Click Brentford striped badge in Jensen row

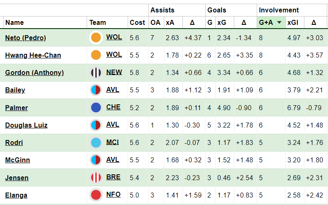[x=96, y=178]
